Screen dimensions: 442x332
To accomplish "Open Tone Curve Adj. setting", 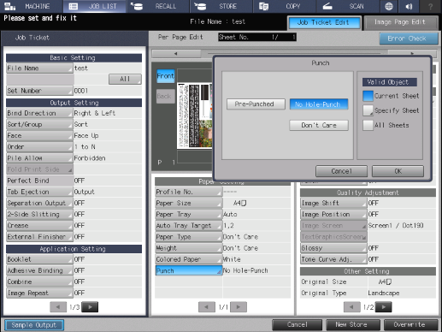I will (333, 259).
